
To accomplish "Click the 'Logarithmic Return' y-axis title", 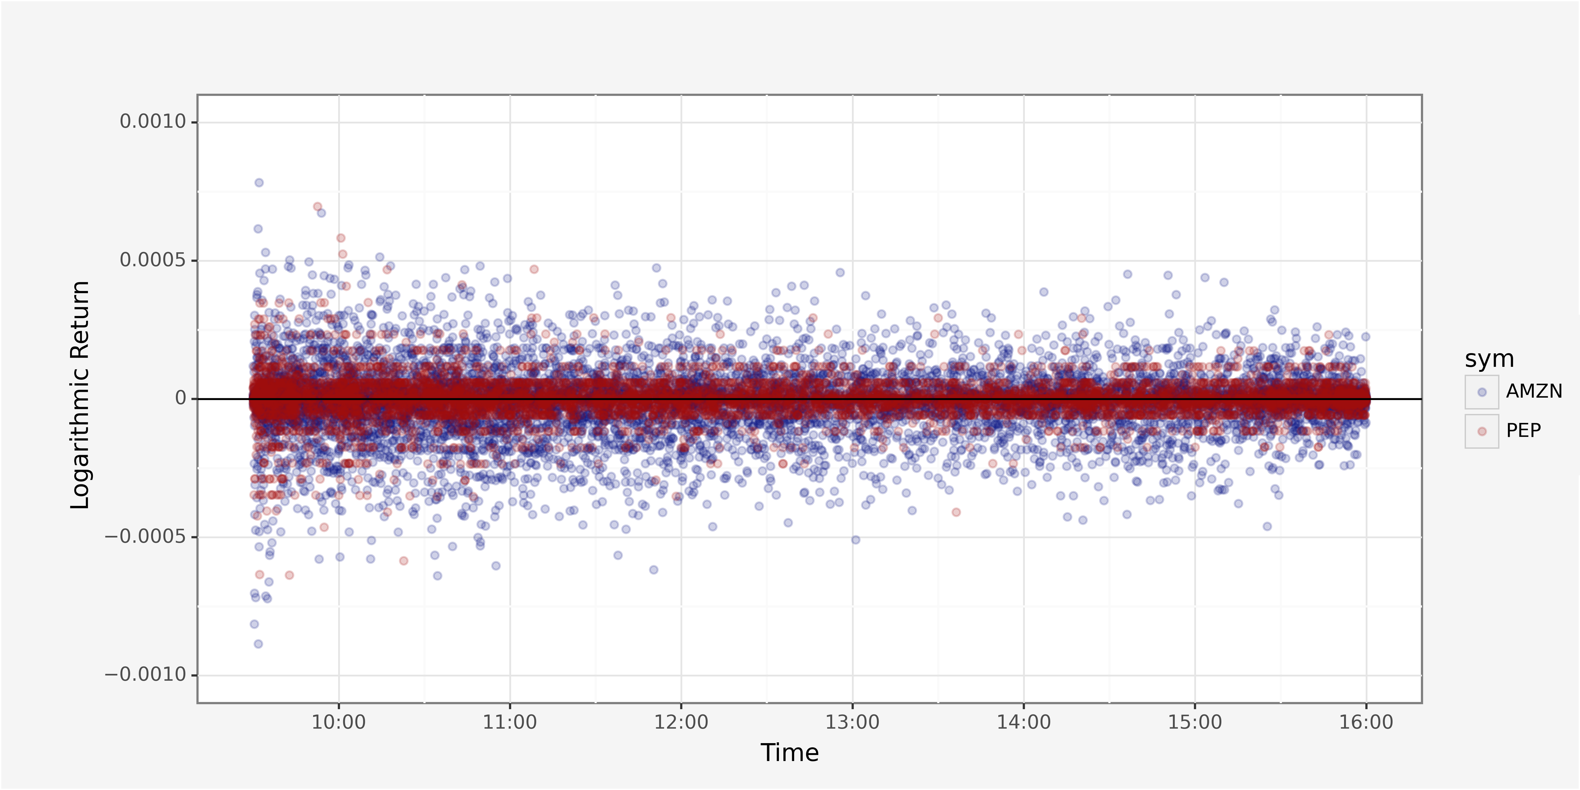I will point(80,396).
